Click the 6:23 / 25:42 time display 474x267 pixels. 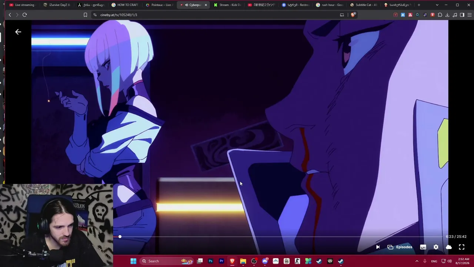[456, 237]
